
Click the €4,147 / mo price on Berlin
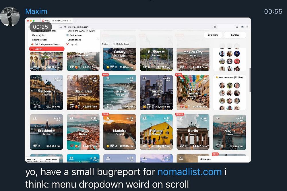pos(200,146)
